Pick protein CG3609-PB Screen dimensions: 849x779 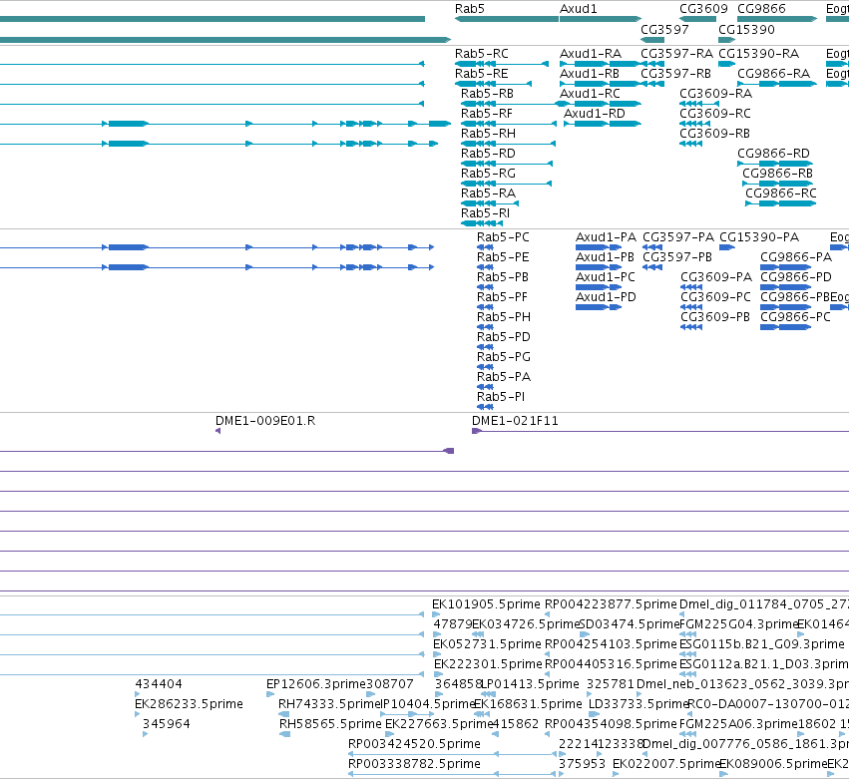point(715,318)
